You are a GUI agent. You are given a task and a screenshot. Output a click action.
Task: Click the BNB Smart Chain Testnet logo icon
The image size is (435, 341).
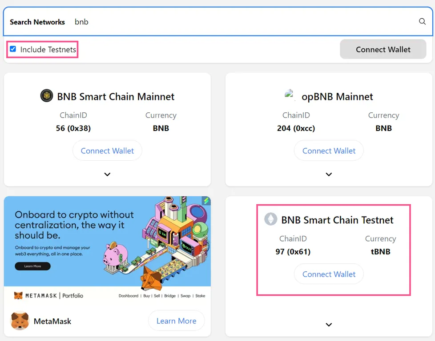tap(270, 219)
